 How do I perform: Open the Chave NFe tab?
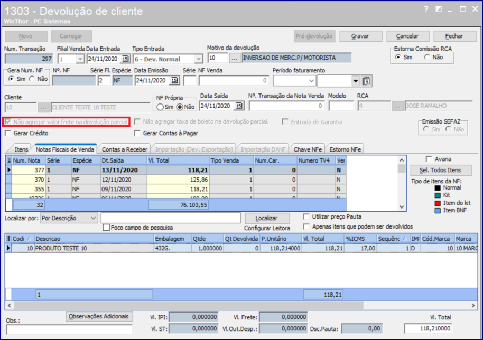pos(308,149)
